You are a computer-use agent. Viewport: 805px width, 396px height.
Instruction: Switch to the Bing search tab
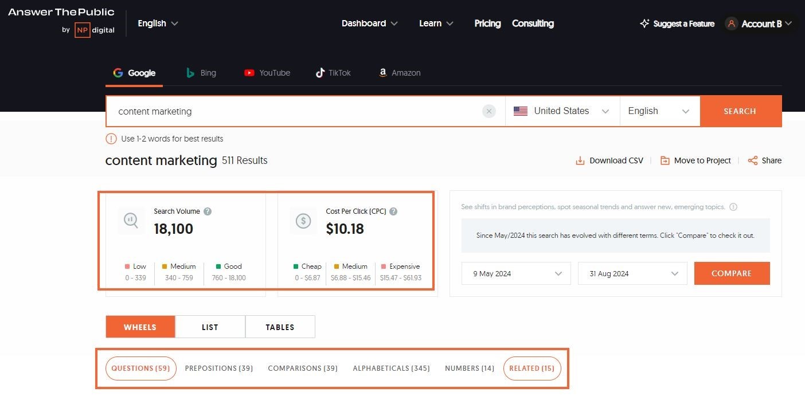pos(201,73)
